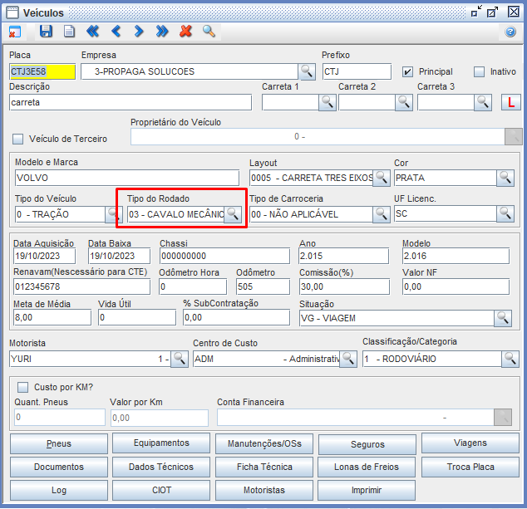Open Lonas de Freios button
The width and height of the screenshot is (527, 509).
(367, 467)
